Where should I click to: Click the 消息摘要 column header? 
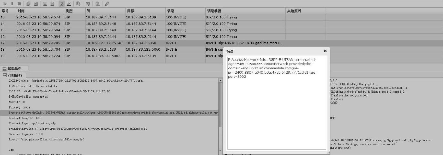(x=246, y=11)
